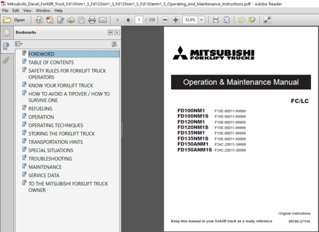
Task: Select the FOREWORD bookmark
Action: click(x=73, y=54)
